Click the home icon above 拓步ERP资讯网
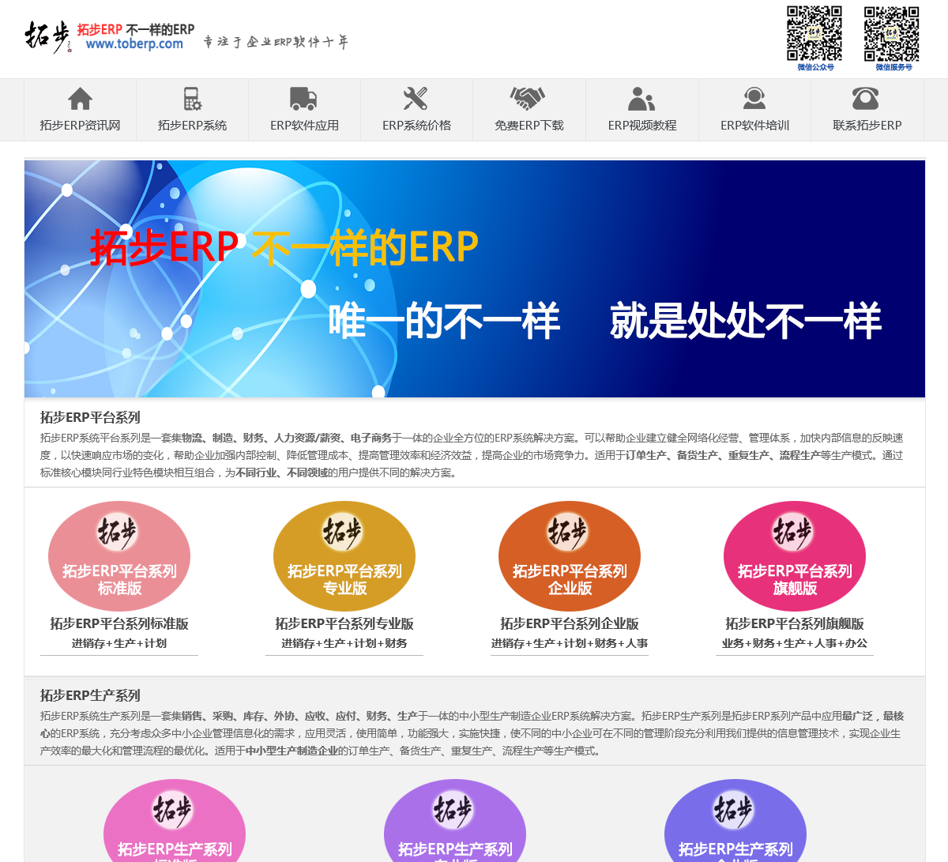Image resolution: width=948 pixels, height=862 pixels. click(80, 98)
